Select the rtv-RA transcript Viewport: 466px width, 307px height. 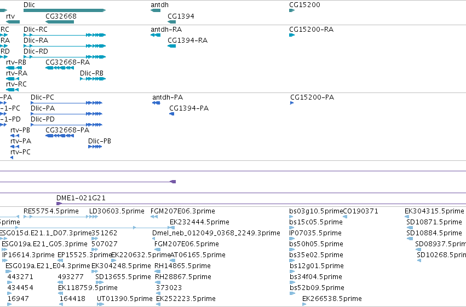point(13,79)
